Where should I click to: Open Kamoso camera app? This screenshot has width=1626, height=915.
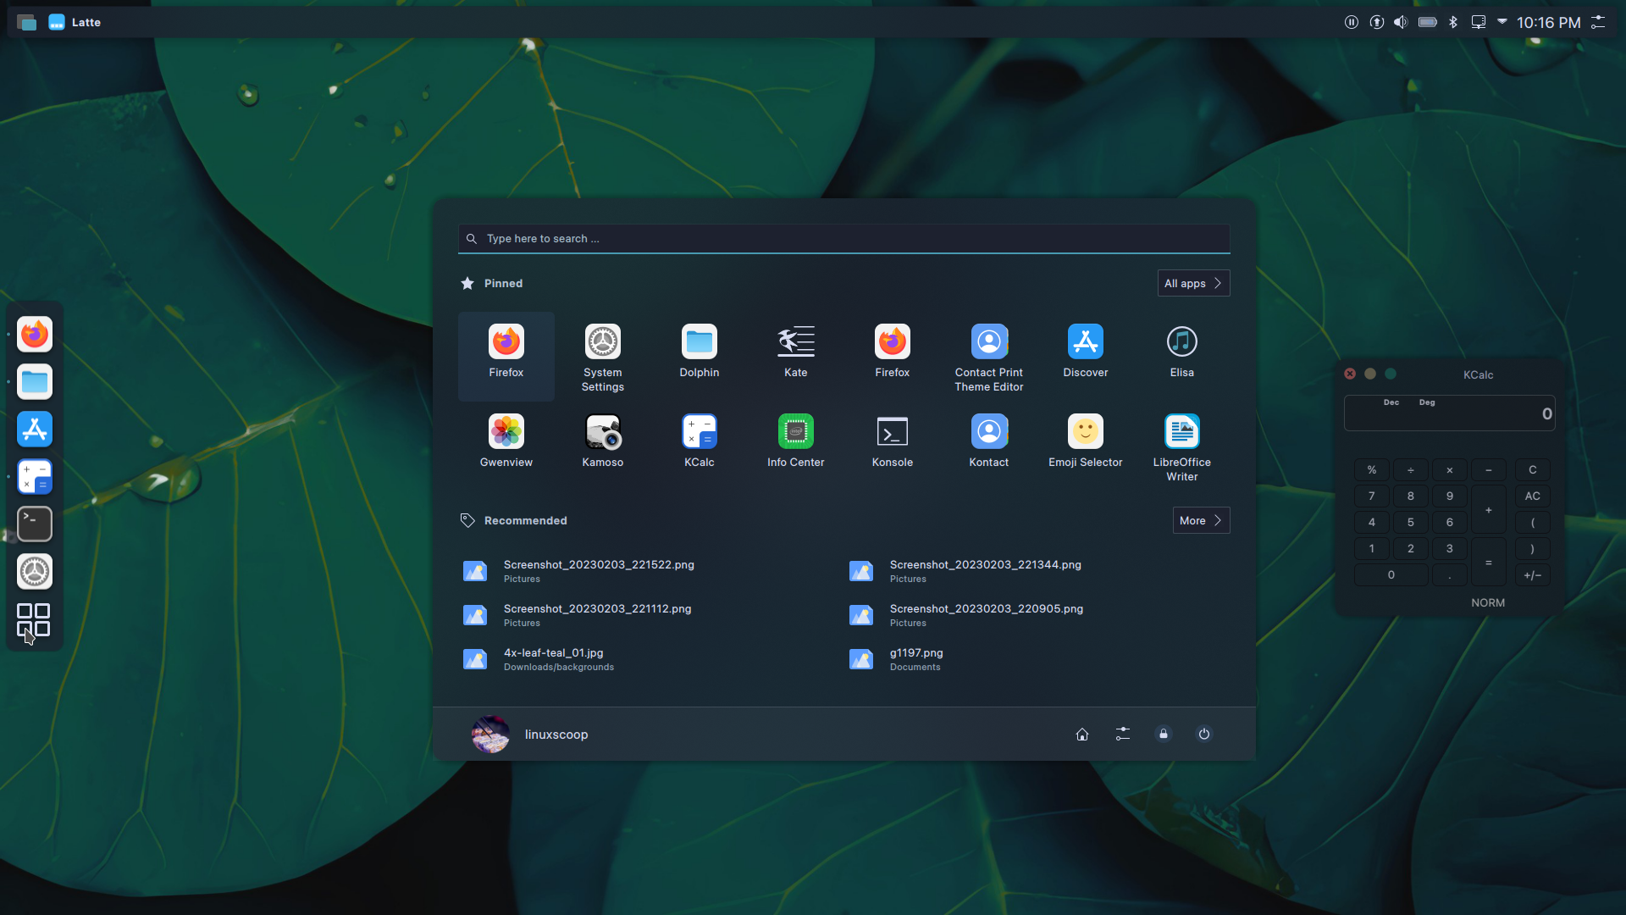pos(603,446)
